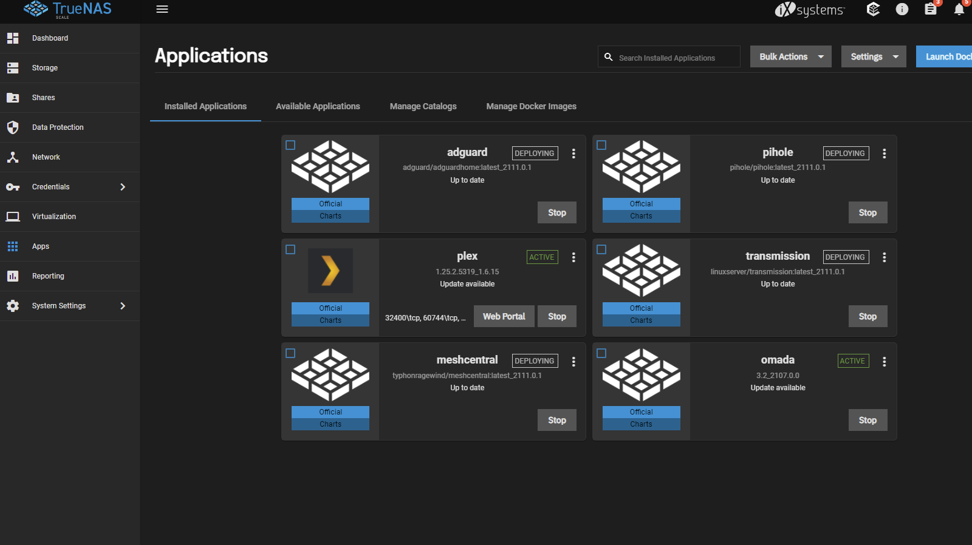Click the adguard app logo thumbnail
Viewport: 972px width, 545px height.
[x=330, y=167]
